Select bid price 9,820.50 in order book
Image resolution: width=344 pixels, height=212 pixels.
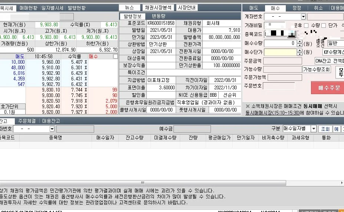coord(51,101)
